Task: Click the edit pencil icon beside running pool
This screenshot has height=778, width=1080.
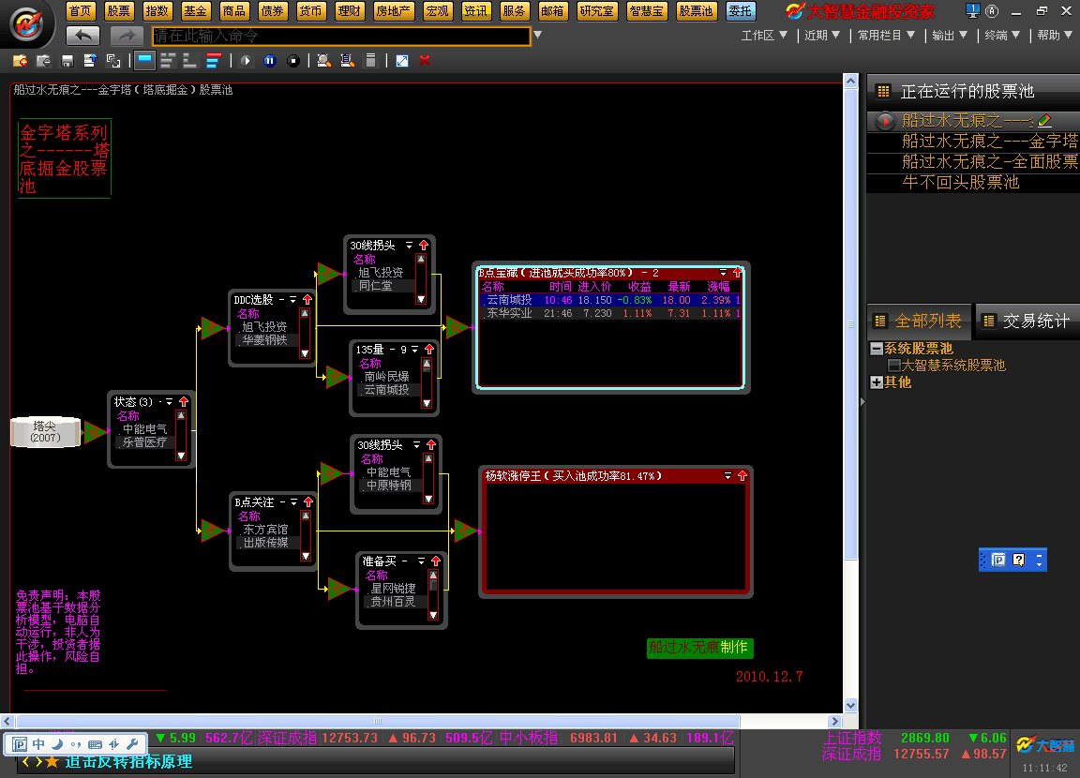Action: [x=1044, y=121]
